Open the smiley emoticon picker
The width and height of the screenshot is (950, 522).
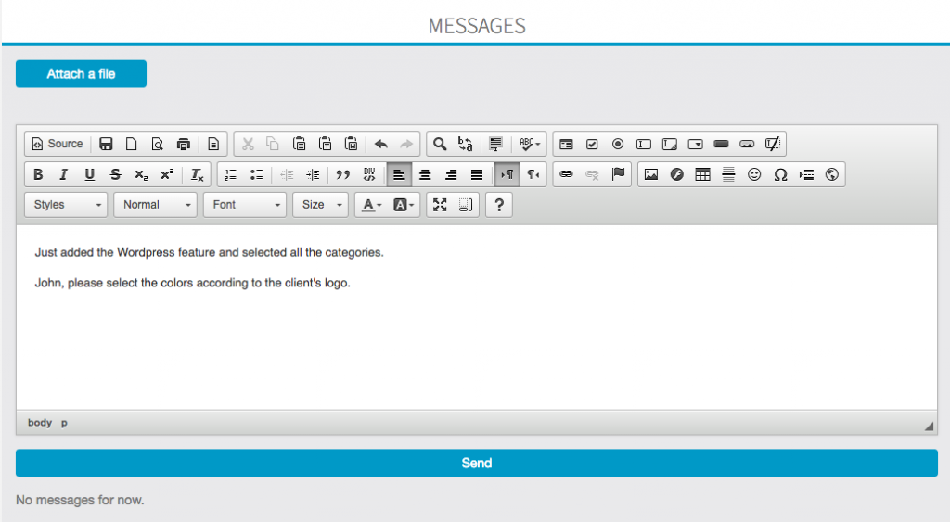click(755, 174)
